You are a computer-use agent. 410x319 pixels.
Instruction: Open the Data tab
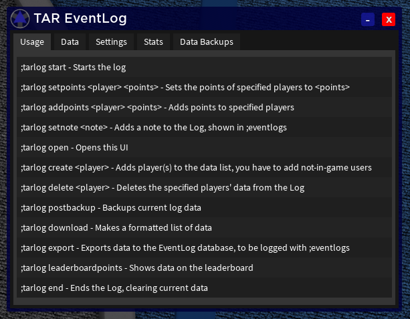70,42
